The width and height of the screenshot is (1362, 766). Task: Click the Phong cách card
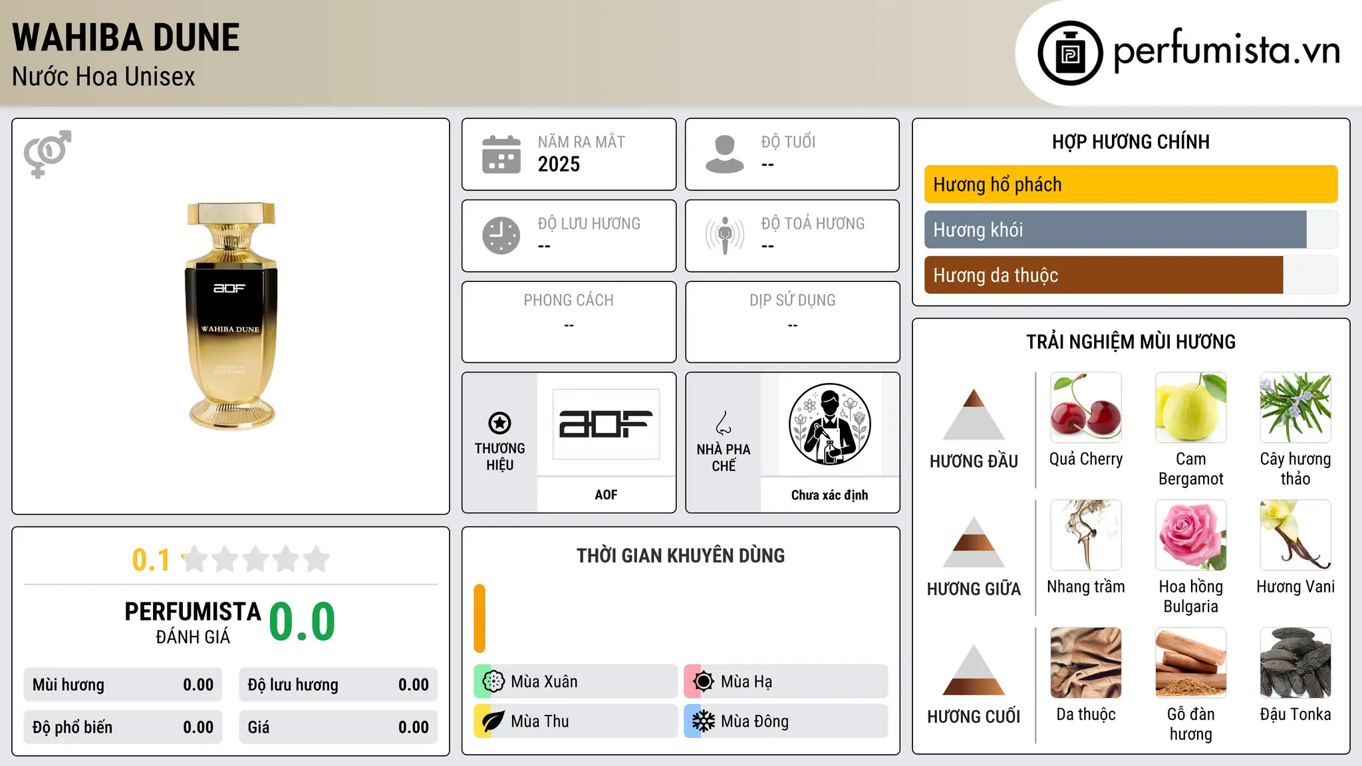click(569, 322)
